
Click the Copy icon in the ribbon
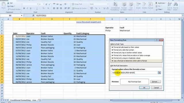(8, 6)
